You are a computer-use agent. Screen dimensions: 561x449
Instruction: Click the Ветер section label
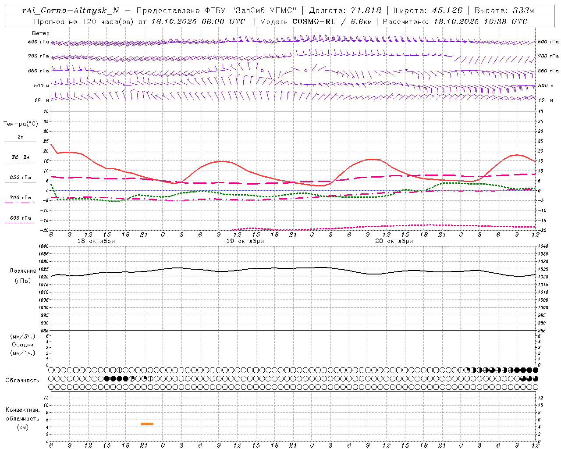coord(41,33)
